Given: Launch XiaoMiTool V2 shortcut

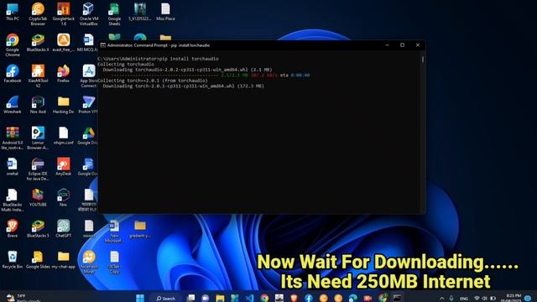Looking at the screenshot, I should click(38, 76).
